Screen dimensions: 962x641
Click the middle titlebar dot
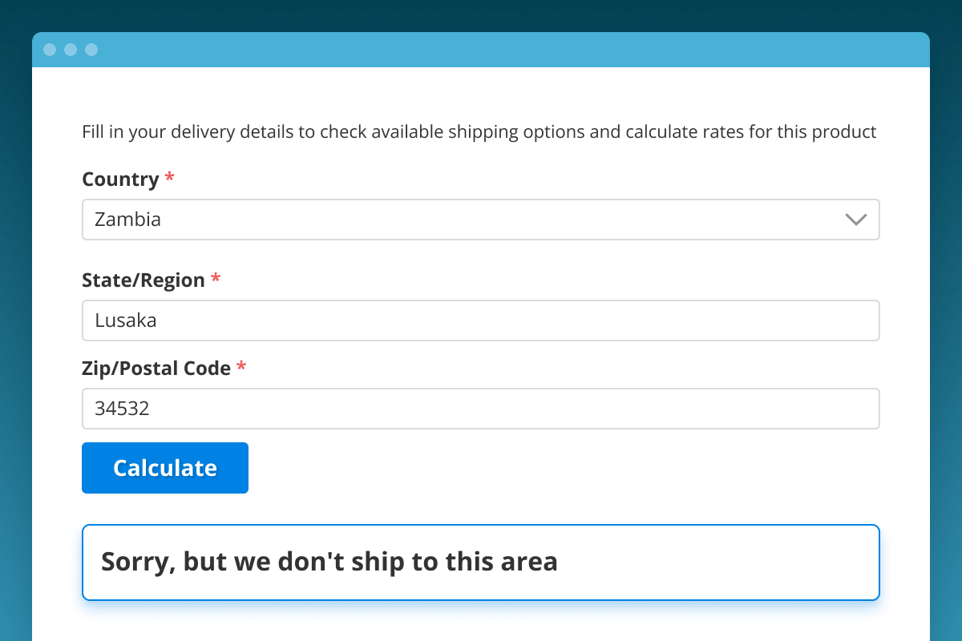(71, 50)
